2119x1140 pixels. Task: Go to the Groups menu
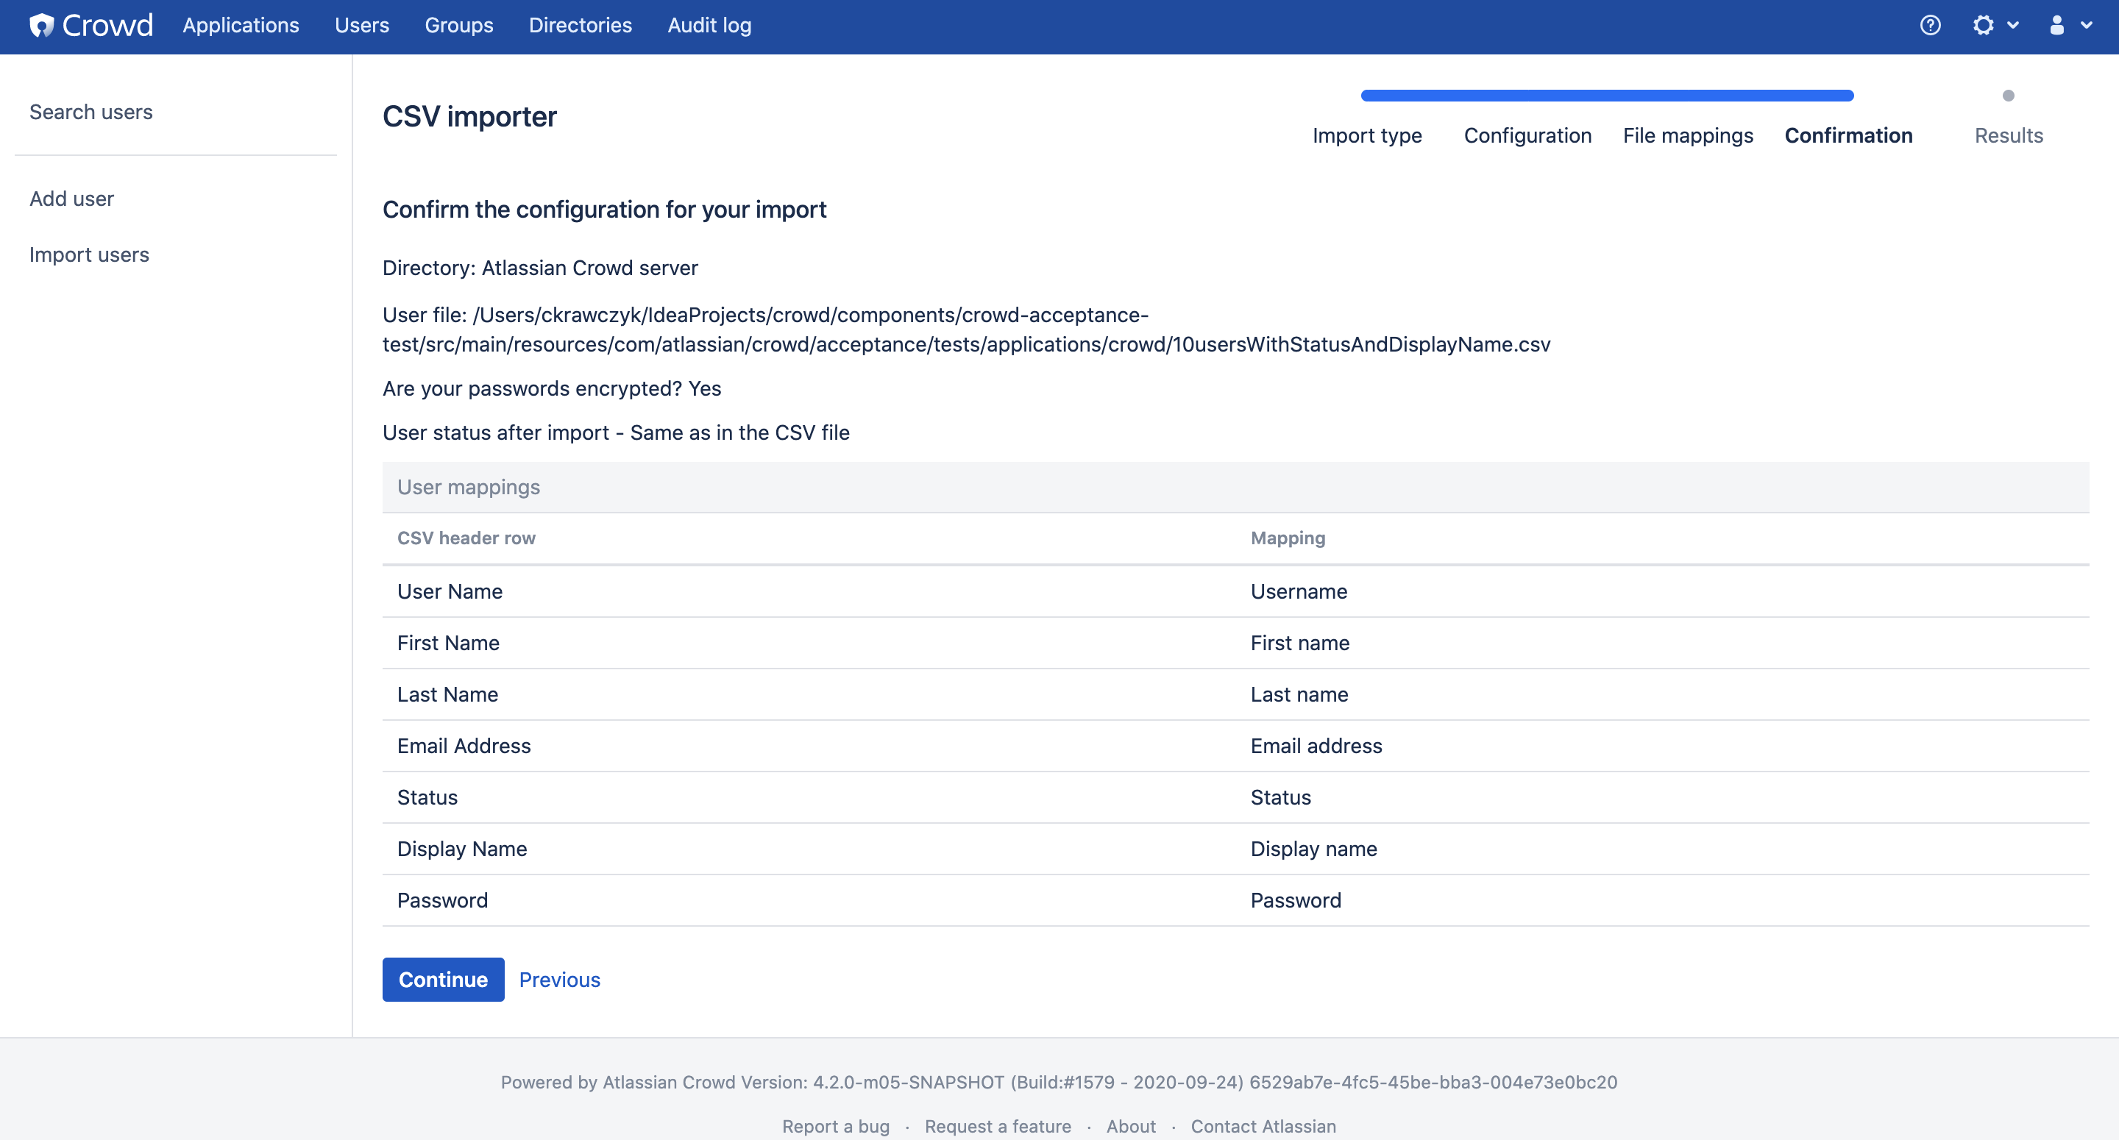click(458, 26)
